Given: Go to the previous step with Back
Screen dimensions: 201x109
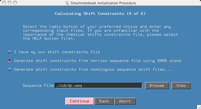Looking at the screenshot, I should tap(104, 101).
